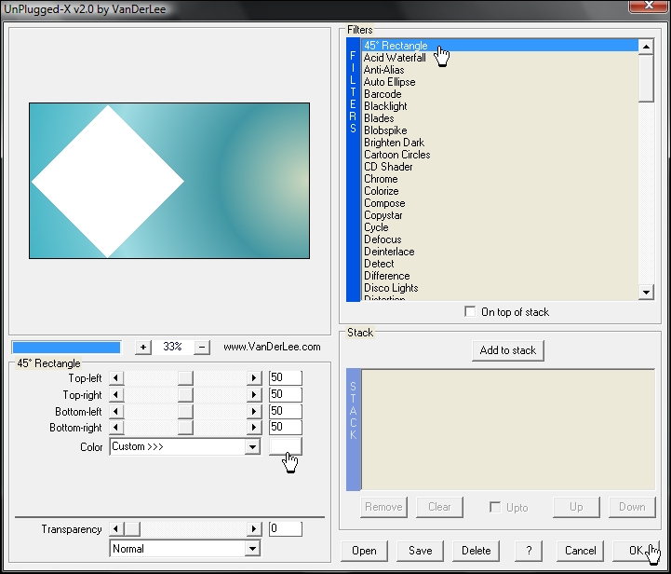Screen dimensions: 671x574
Task: Click right arrow of Bottom-left slider
Action: coord(254,411)
